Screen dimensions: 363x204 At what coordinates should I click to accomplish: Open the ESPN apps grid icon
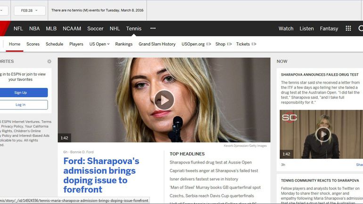[x=348, y=29]
